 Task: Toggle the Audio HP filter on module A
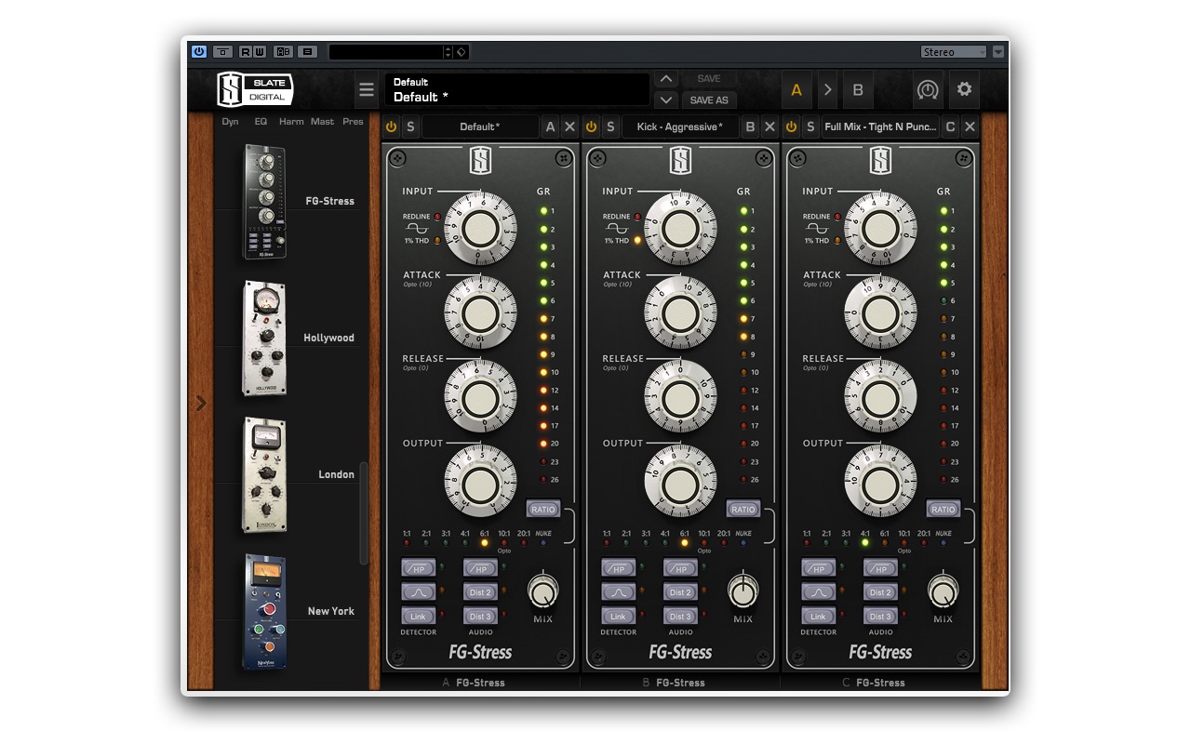480,568
